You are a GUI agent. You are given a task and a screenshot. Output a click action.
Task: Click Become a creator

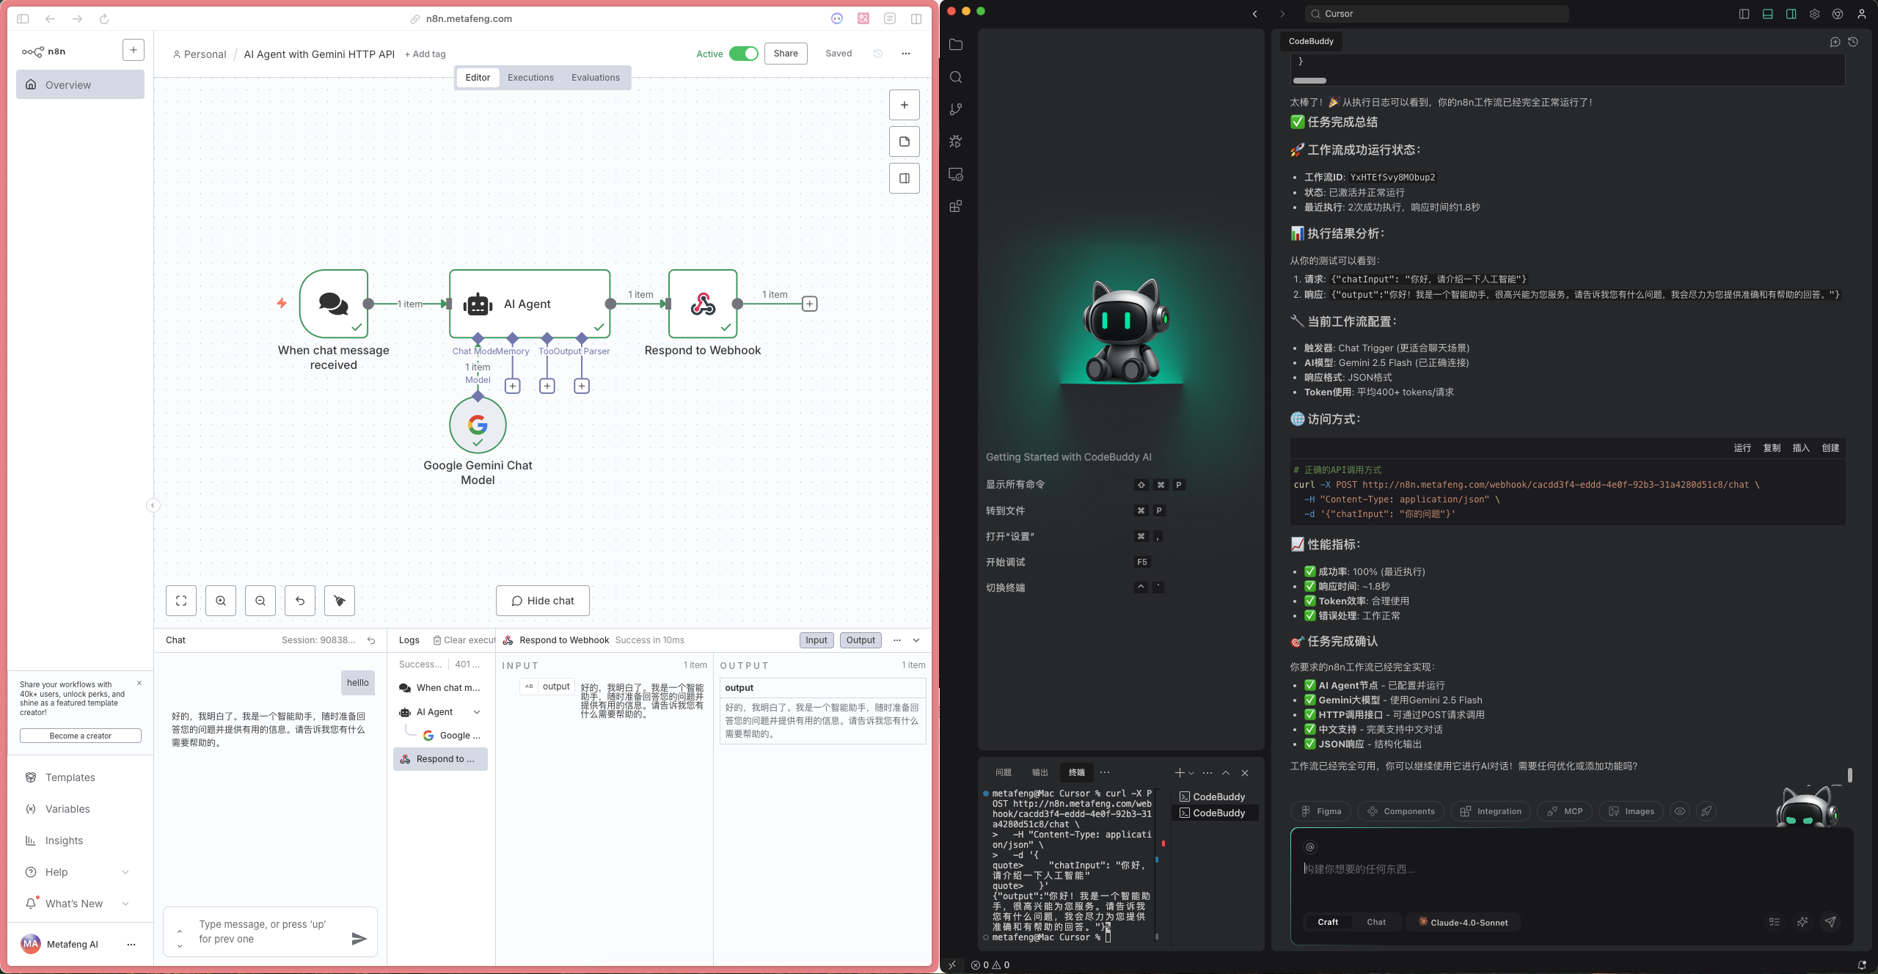tap(81, 736)
